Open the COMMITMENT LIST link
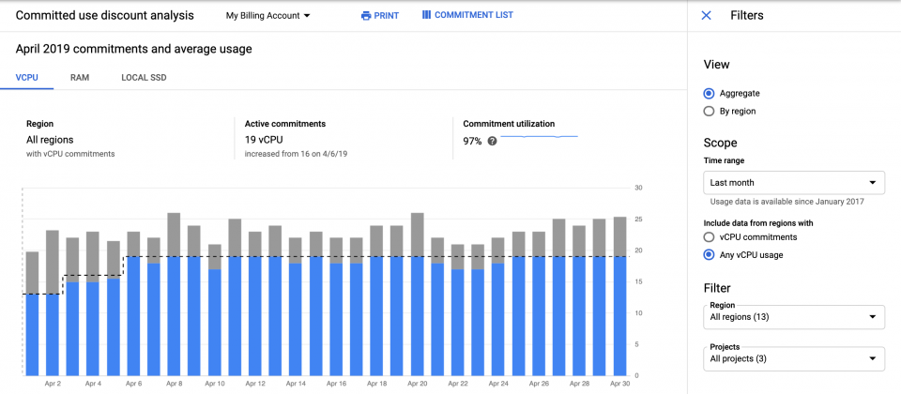 point(467,15)
